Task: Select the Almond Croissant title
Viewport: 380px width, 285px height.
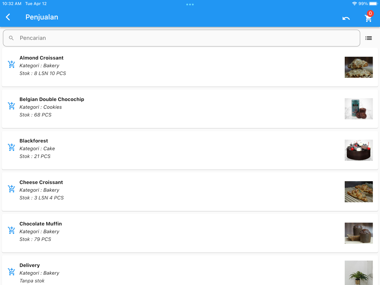Action: tap(41, 58)
